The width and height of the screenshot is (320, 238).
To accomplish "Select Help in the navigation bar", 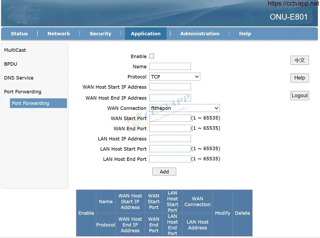I will tap(245, 34).
